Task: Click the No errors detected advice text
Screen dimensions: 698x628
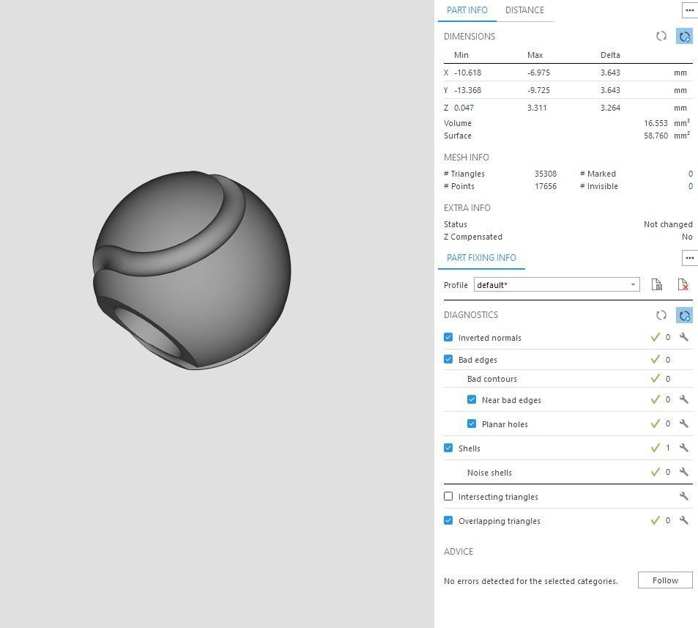Action: pyautogui.click(x=530, y=581)
